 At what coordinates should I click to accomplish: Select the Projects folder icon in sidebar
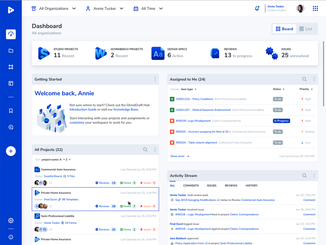(11, 50)
